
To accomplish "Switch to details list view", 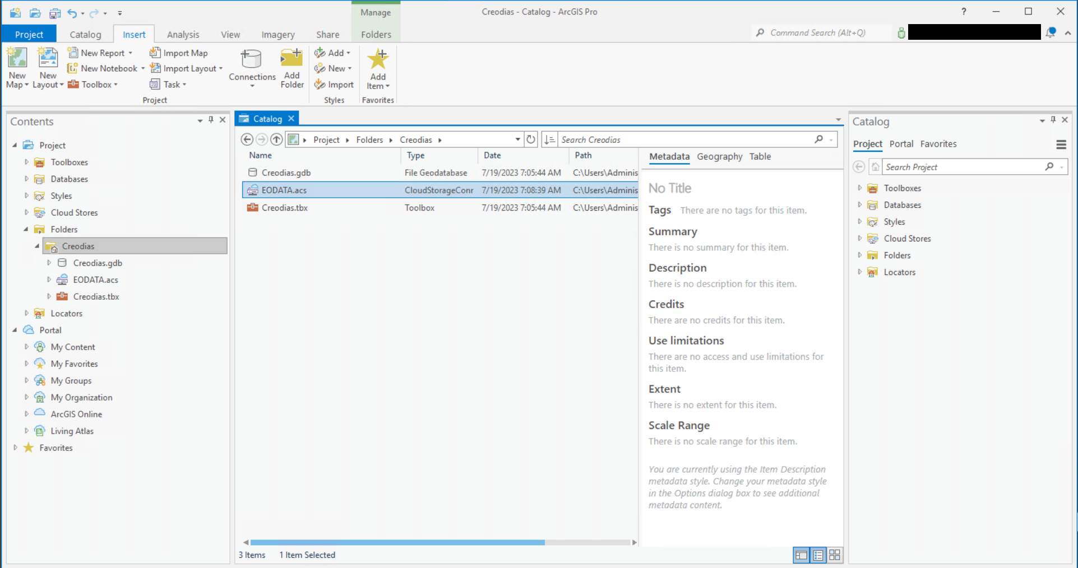I will (818, 555).
